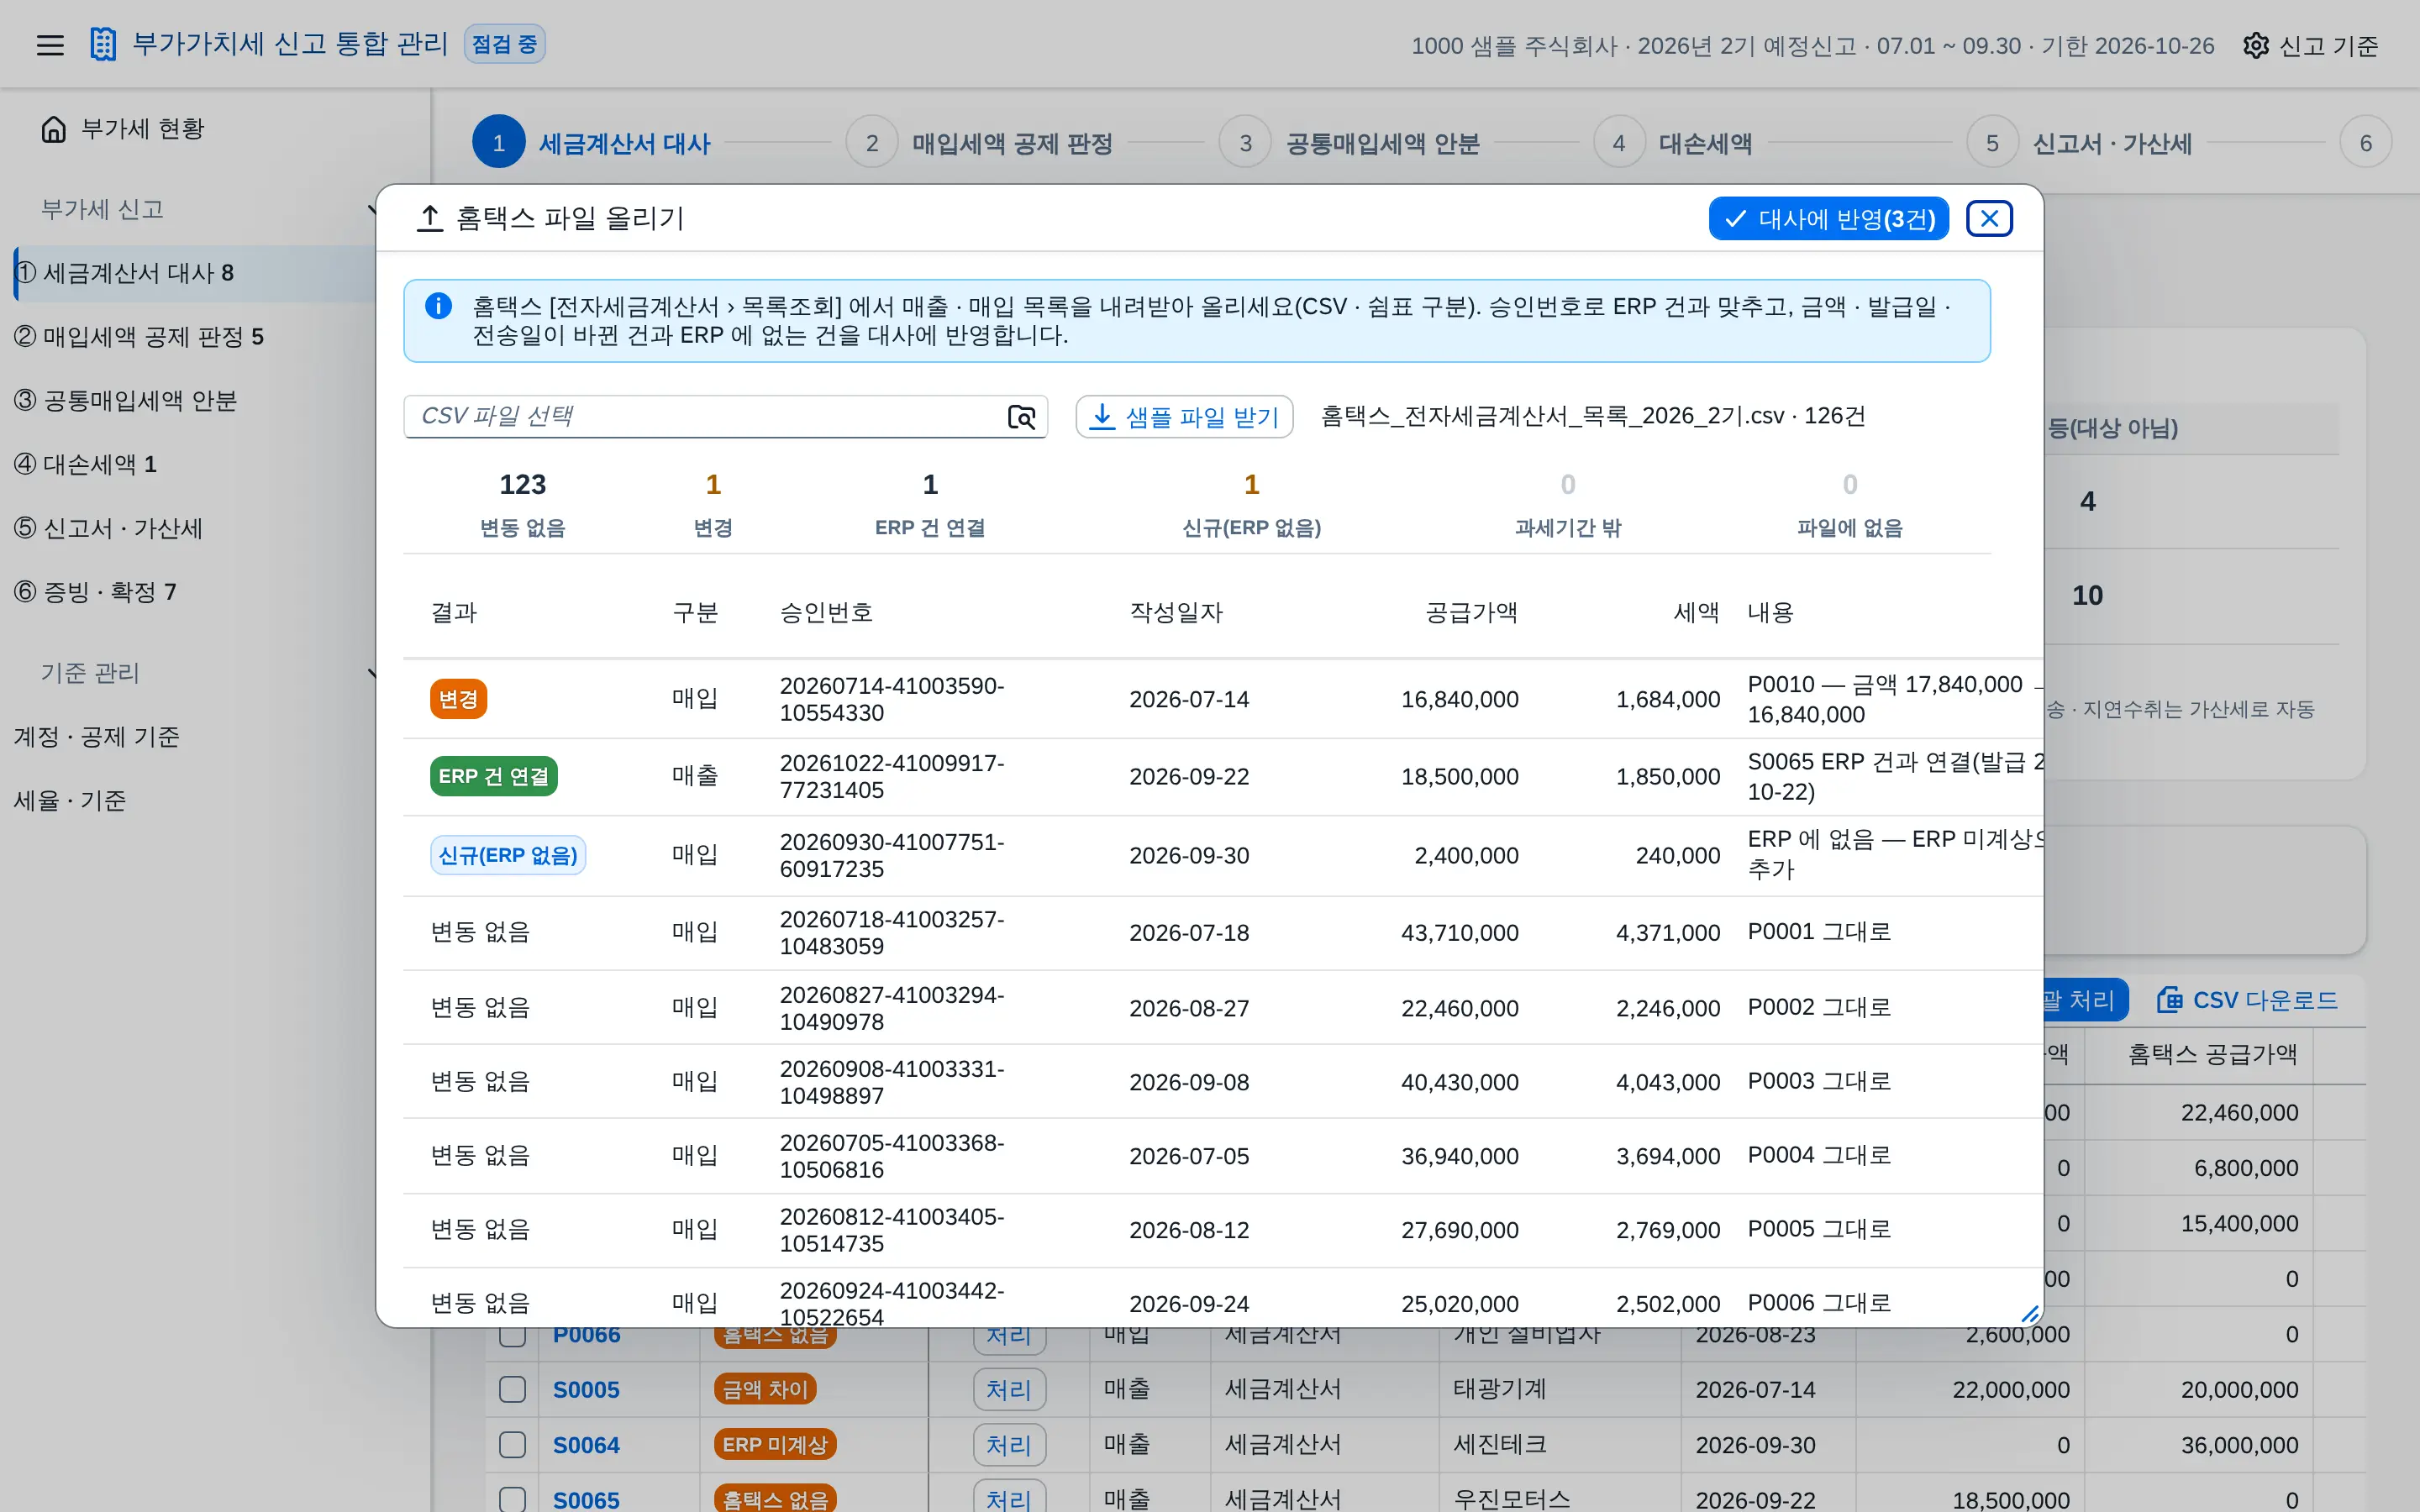Viewport: 2420px width, 1512px height.
Task: Click the blue info icon in notice banner
Action: [438, 305]
